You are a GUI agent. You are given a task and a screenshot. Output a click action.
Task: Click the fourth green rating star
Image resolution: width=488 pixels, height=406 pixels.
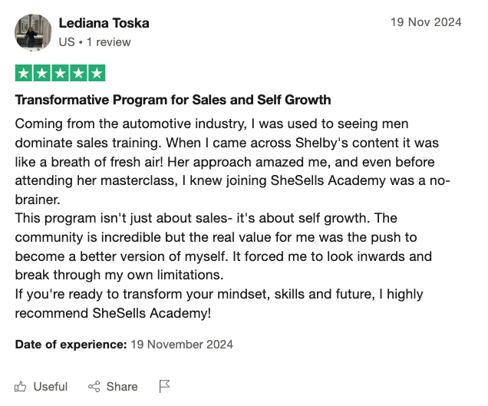coord(78,73)
